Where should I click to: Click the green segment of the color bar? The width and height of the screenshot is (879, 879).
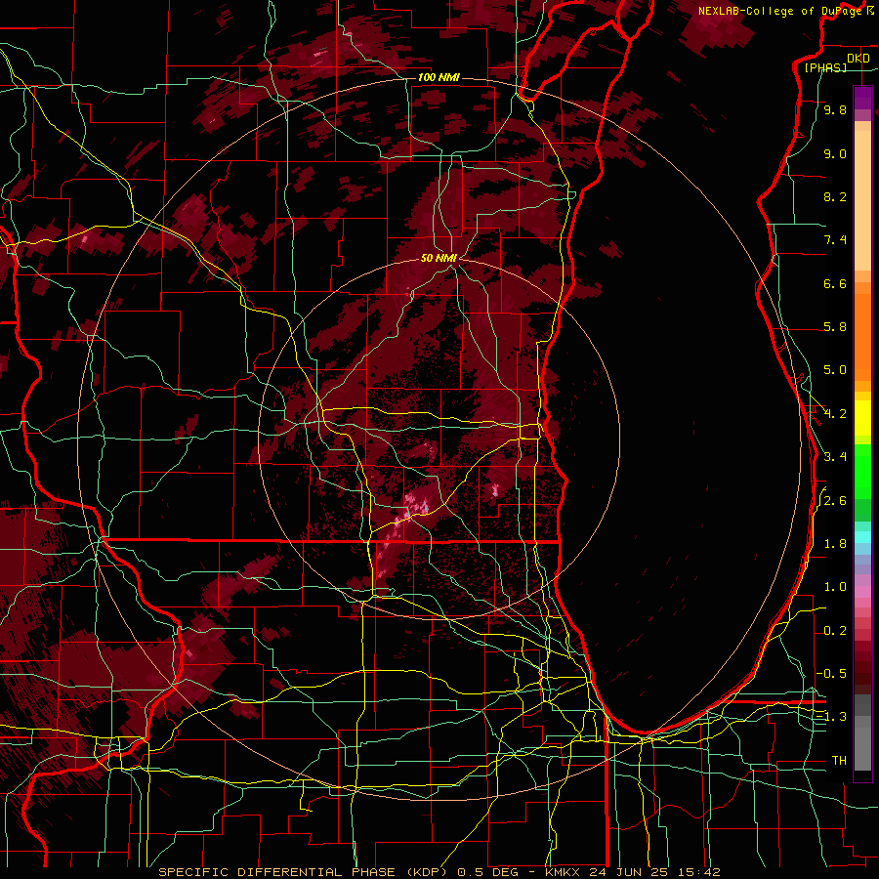coord(862,474)
